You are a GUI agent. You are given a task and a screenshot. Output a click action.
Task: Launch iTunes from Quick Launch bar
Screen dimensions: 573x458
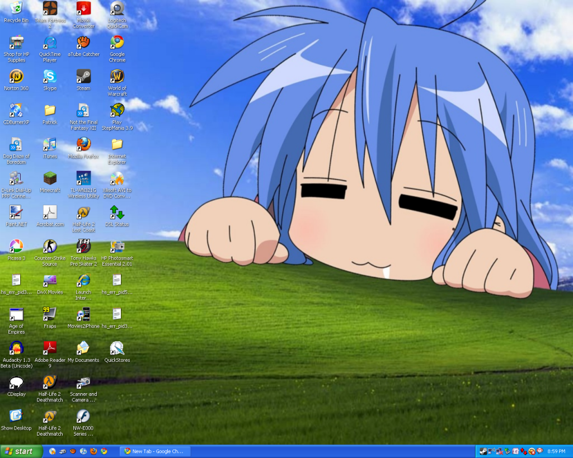pos(83,451)
